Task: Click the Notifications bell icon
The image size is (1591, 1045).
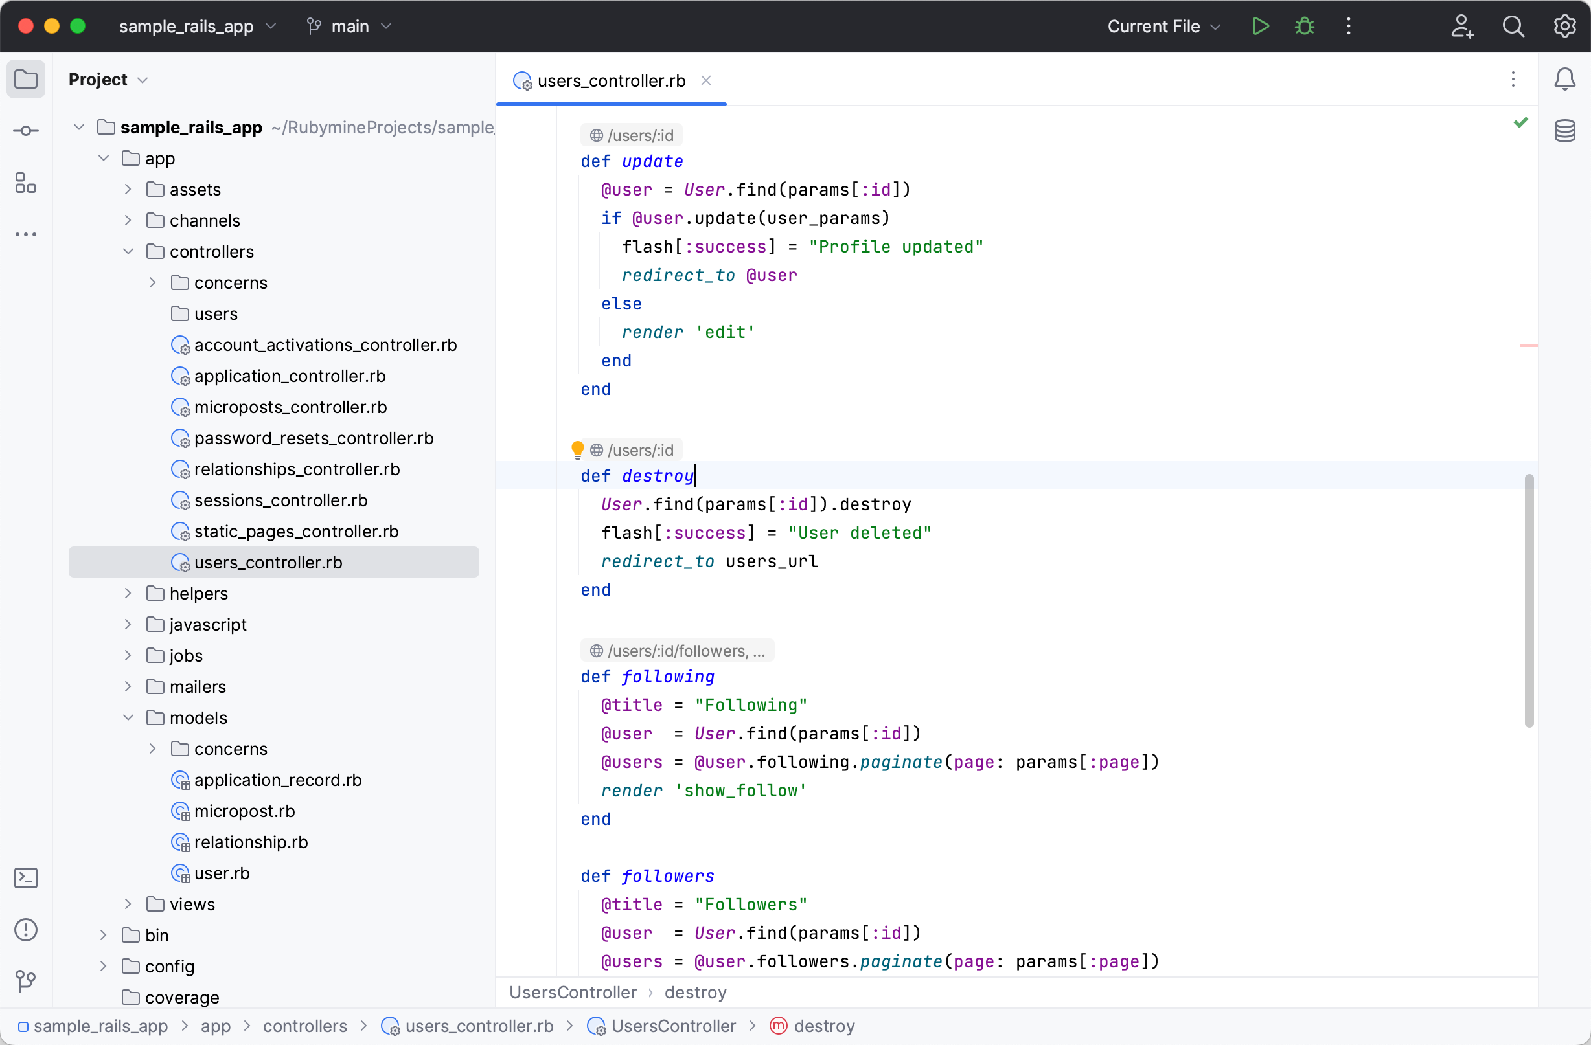Action: point(1564,80)
